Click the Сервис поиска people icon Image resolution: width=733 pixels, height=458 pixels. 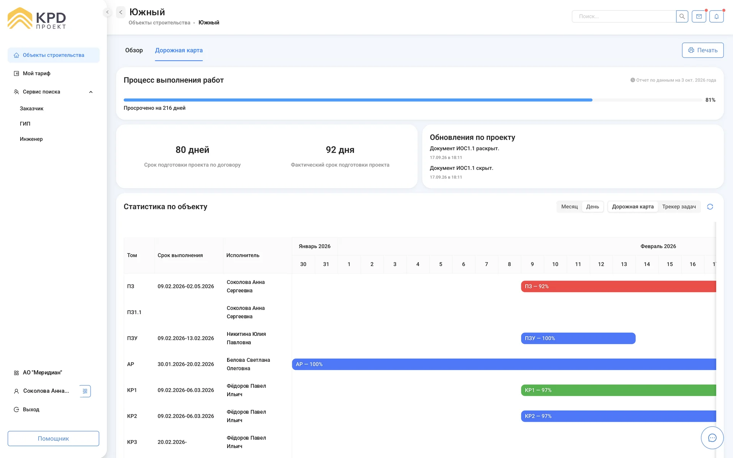(16, 92)
